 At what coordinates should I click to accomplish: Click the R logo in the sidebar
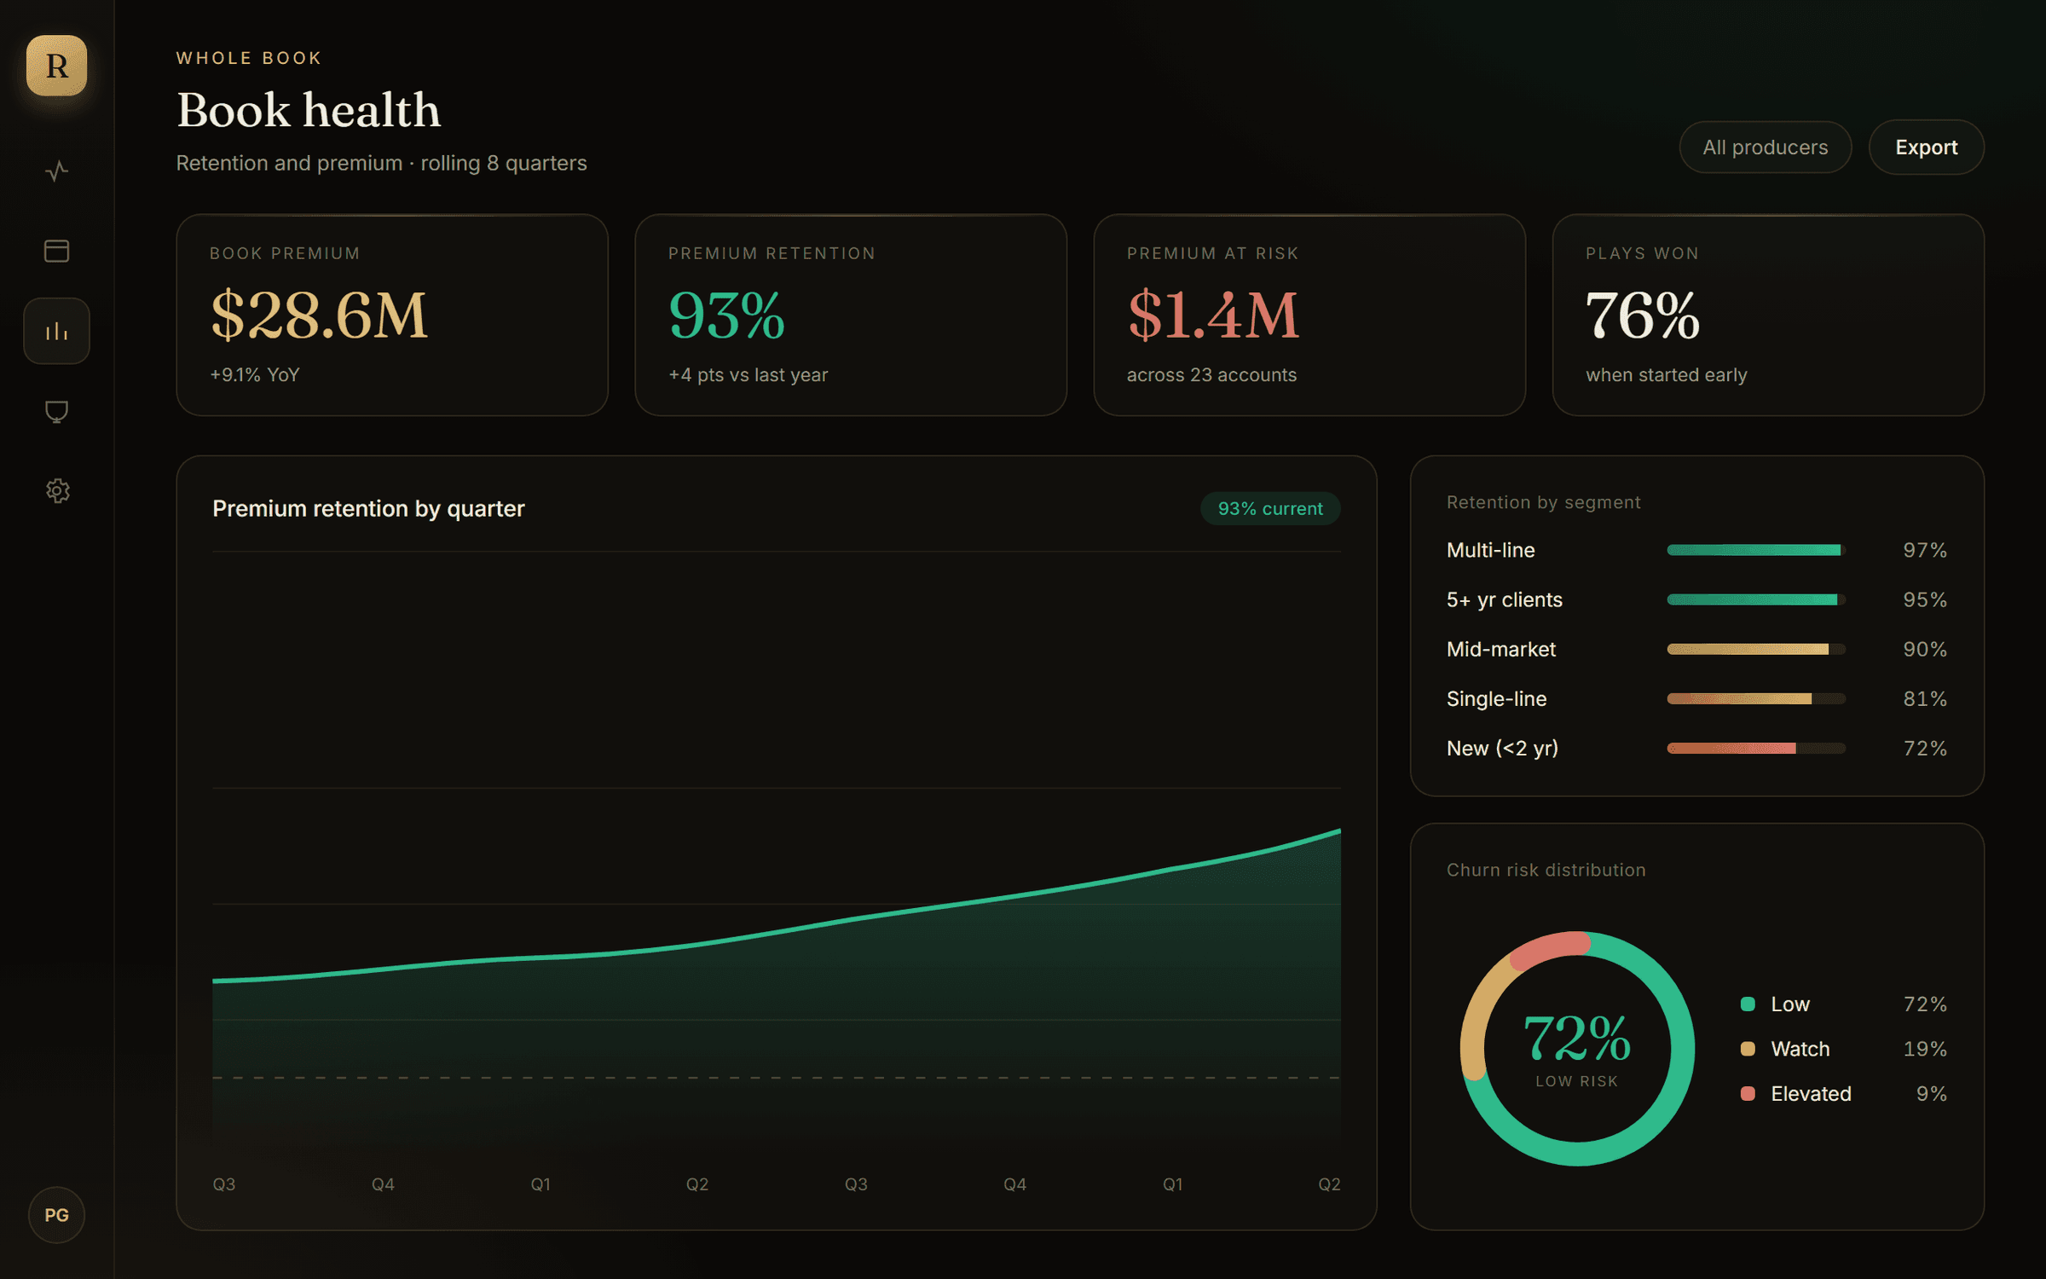click(56, 66)
